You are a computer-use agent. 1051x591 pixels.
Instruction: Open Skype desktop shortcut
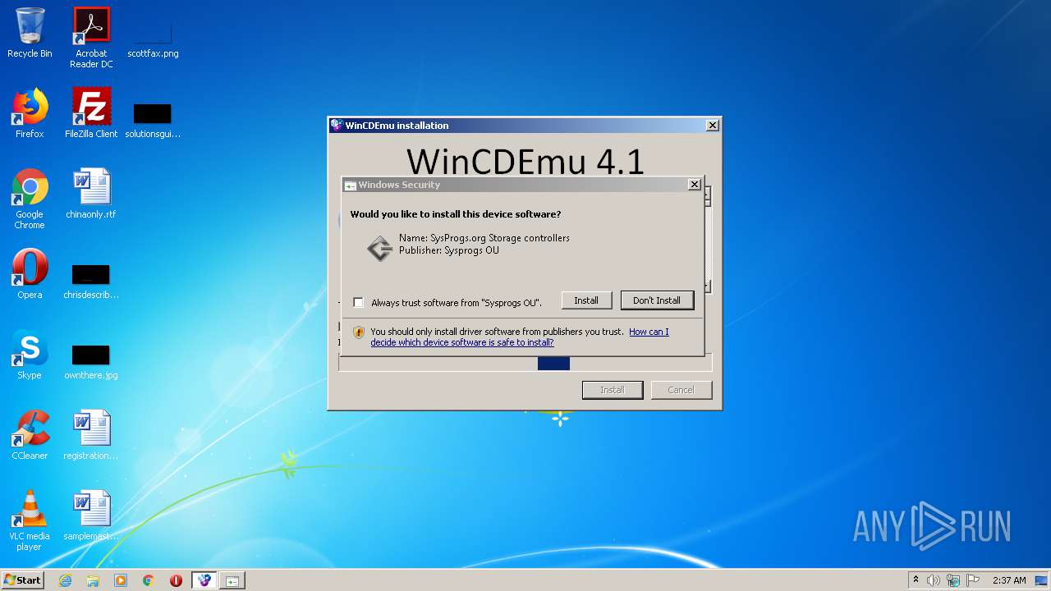tap(30, 355)
